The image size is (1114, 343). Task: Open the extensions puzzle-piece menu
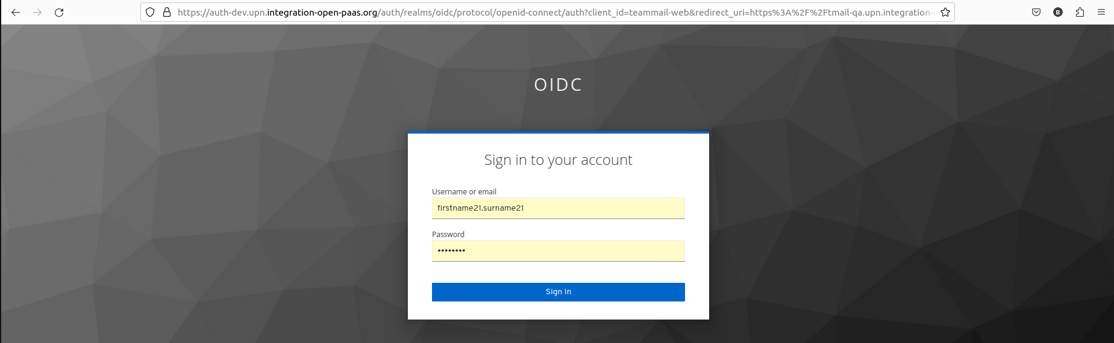tap(1080, 12)
